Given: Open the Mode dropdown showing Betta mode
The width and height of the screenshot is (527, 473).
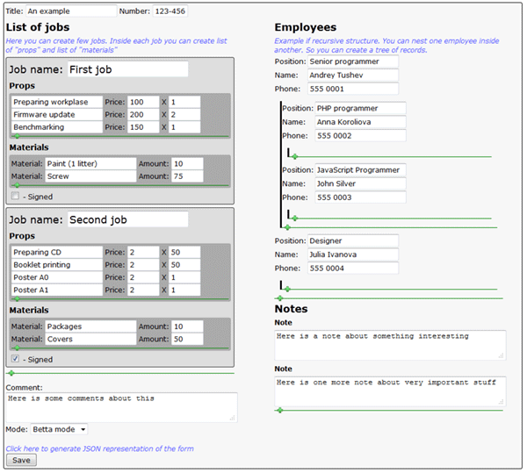Looking at the screenshot, I should coord(59,429).
